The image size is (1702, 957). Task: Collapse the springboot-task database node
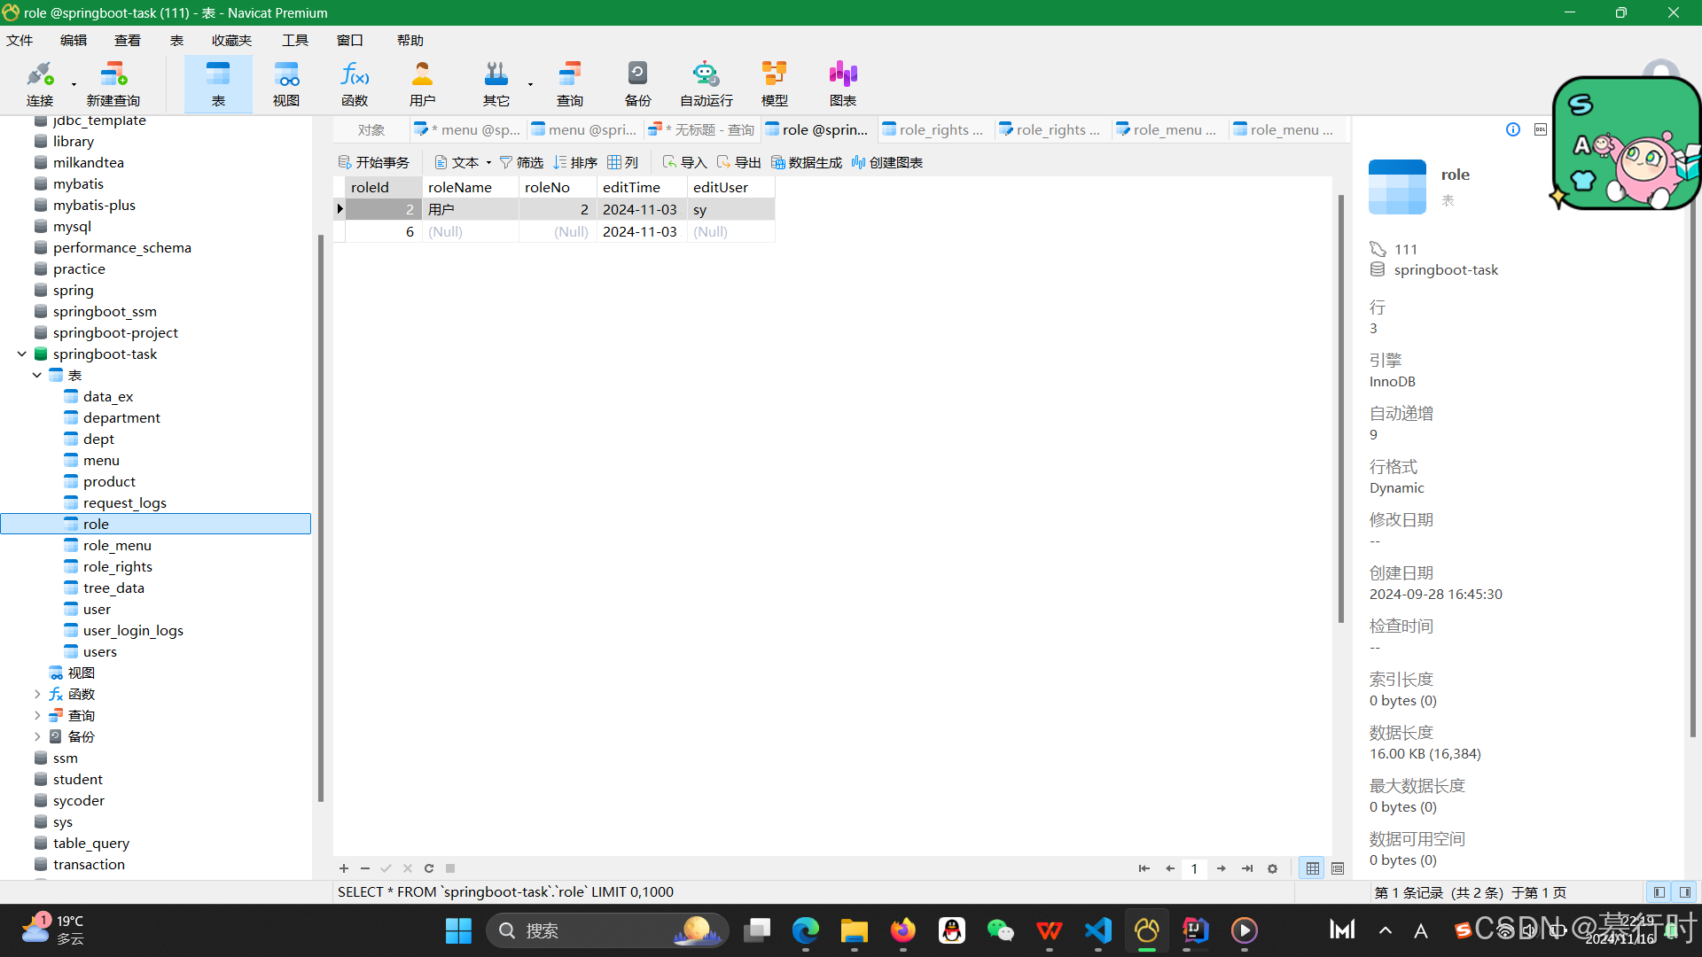point(22,354)
